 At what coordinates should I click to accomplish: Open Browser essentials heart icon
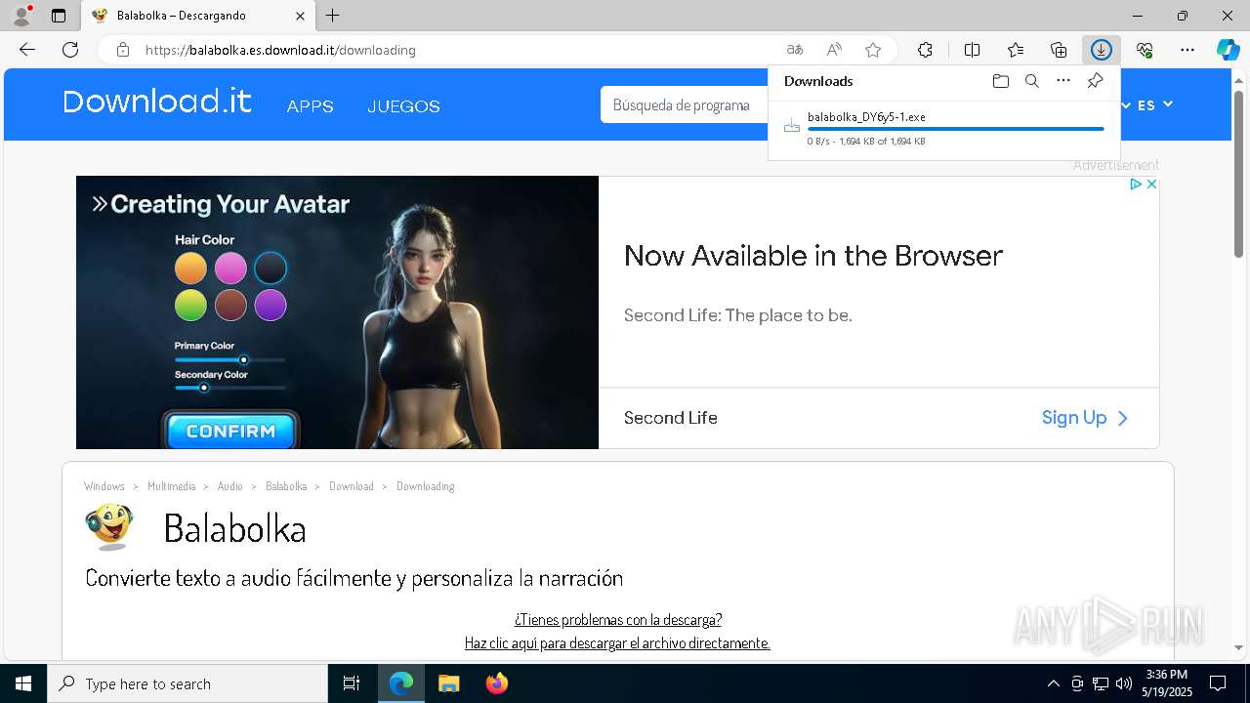pyautogui.click(x=1145, y=50)
